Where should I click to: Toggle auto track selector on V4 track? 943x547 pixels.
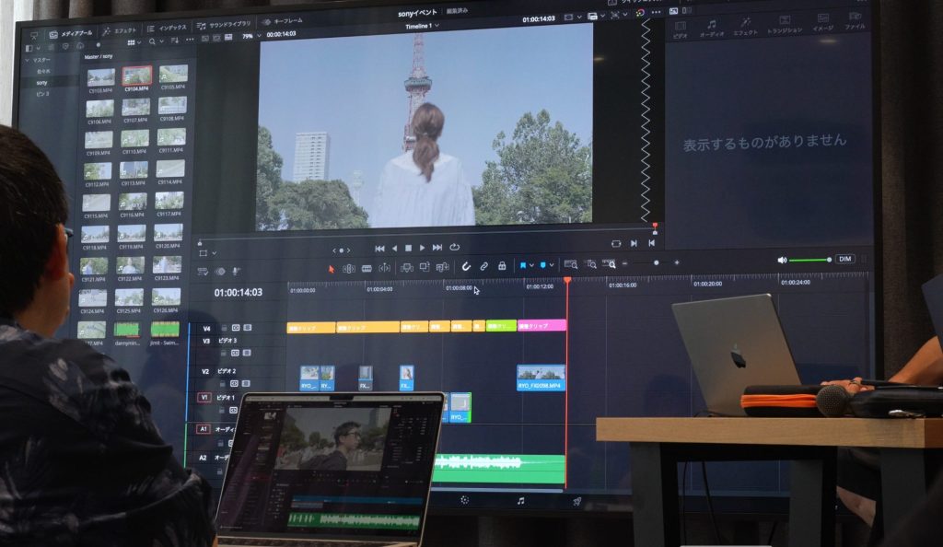[236, 328]
